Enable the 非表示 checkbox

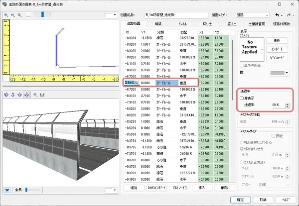coord(241,99)
